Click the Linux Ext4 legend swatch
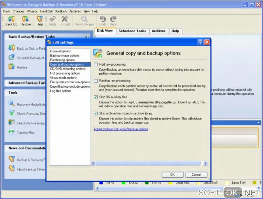This screenshot has height=199, width=263. [x=227, y=183]
